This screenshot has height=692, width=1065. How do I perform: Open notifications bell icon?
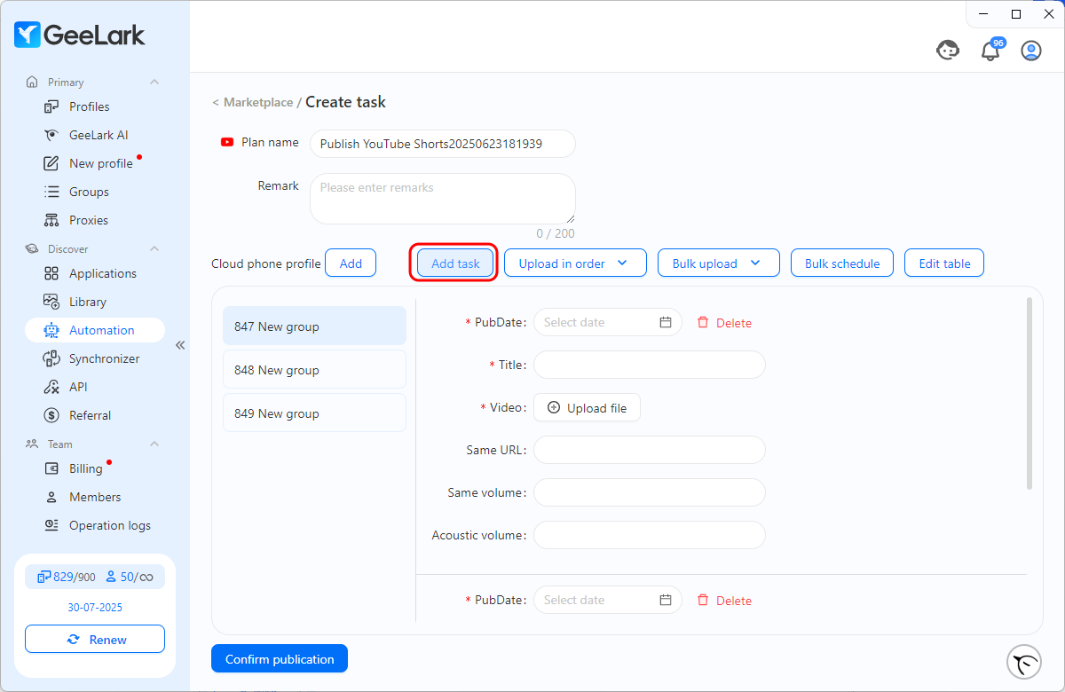[x=990, y=51]
